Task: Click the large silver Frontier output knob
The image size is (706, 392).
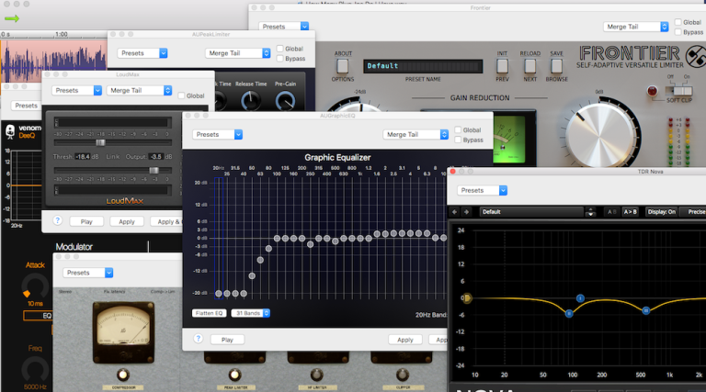Action: coord(600,135)
